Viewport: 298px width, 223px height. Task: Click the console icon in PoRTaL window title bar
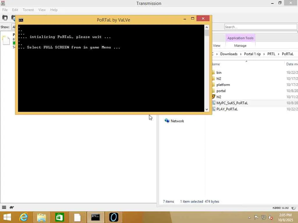(x=21, y=20)
